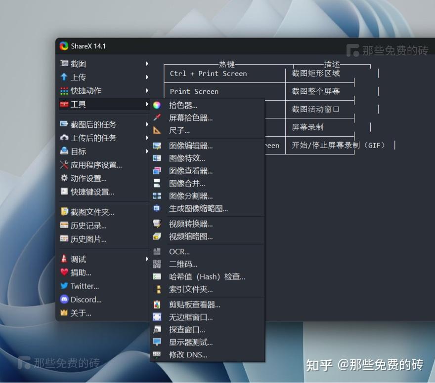
Task: Click the 显示器测试 monitor icon
Action: pyautogui.click(x=157, y=342)
